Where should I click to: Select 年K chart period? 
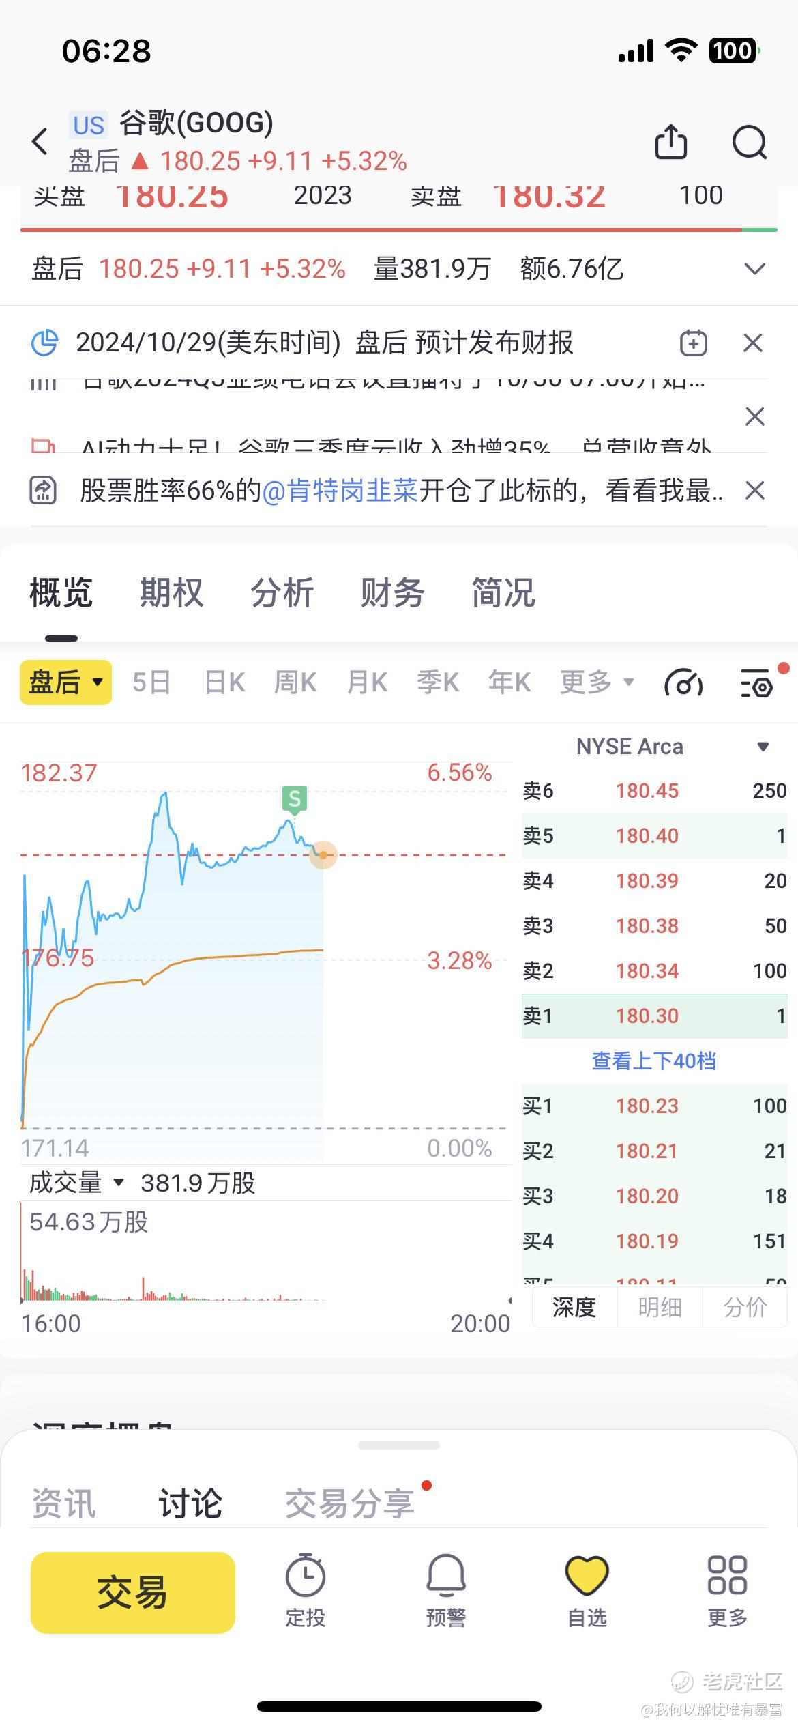[x=509, y=682]
